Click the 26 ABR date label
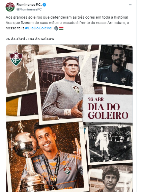The image size is (142, 192). click(96, 100)
